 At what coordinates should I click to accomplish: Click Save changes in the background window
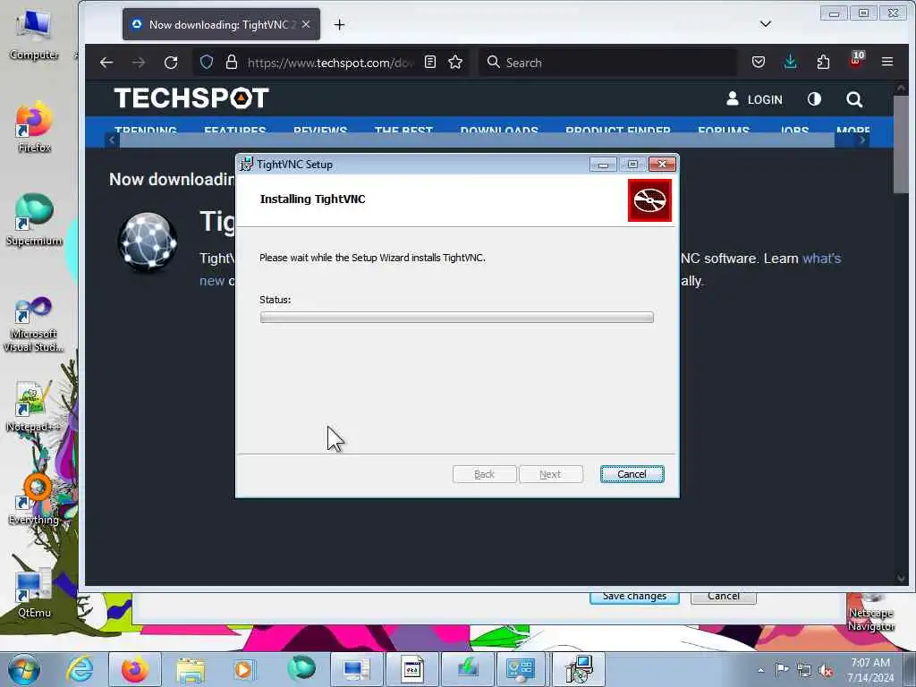tap(634, 597)
